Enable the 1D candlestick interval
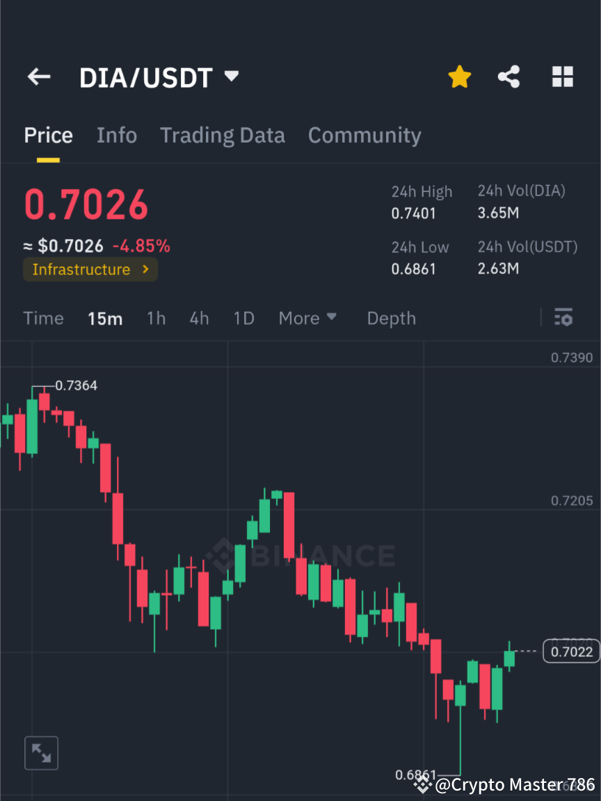 (244, 318)
